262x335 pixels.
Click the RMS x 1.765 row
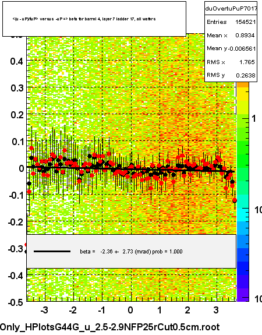(231, 62)
